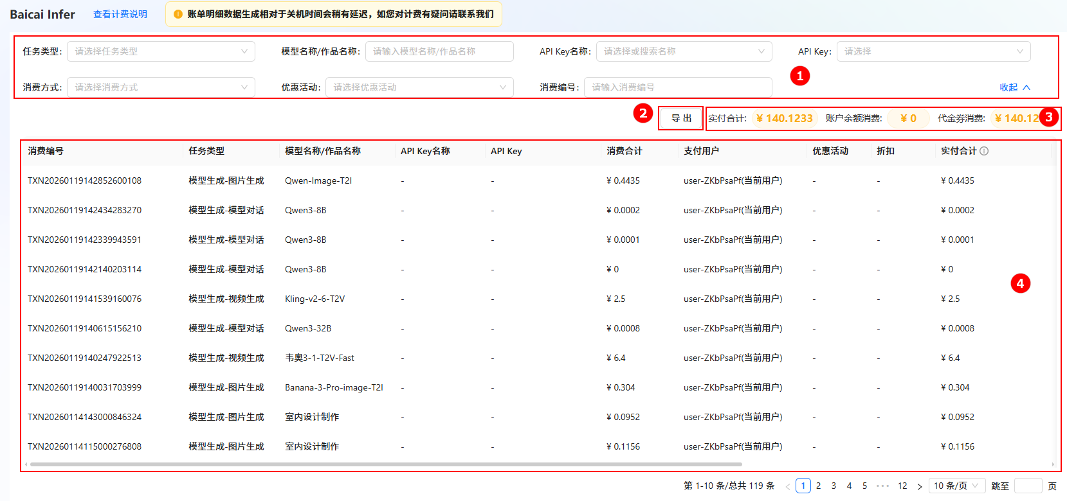Click consumption ID TXN20260119140247922513
The width and height of the screenshot is (1067, 501).
tap(84, 358)
